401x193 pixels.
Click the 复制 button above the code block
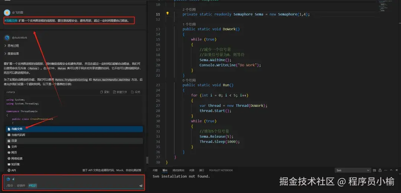click(105, 92)
